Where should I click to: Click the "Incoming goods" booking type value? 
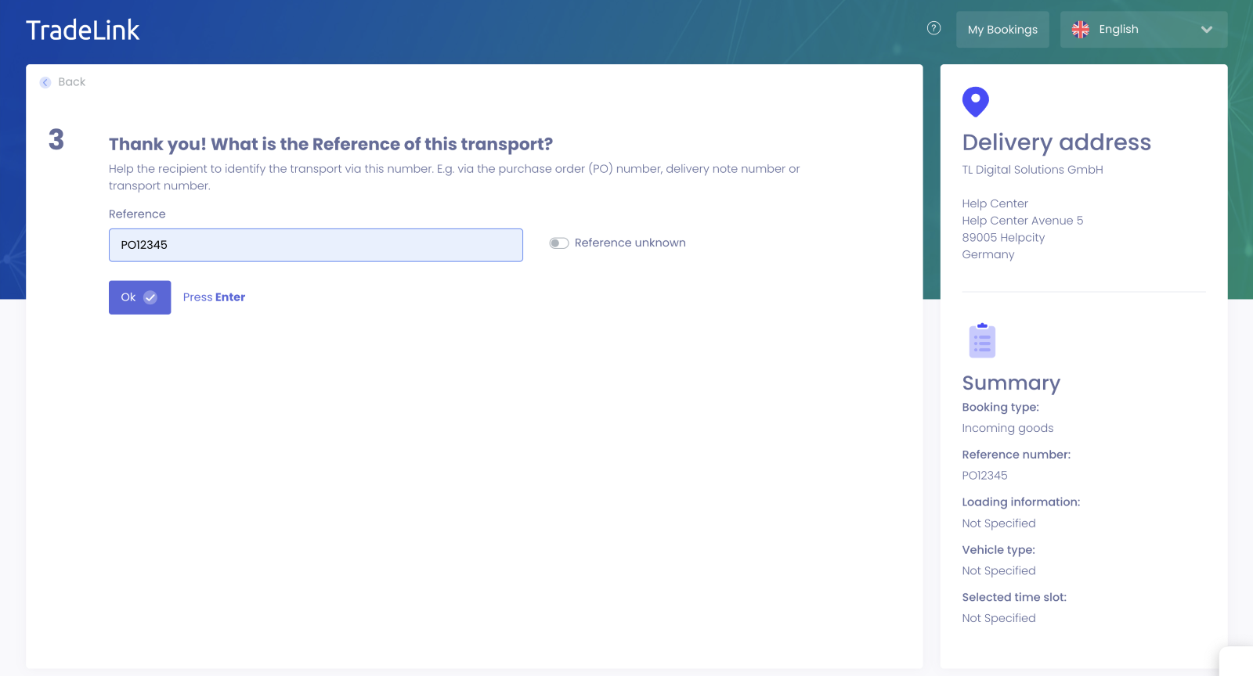pos(1007,428)
